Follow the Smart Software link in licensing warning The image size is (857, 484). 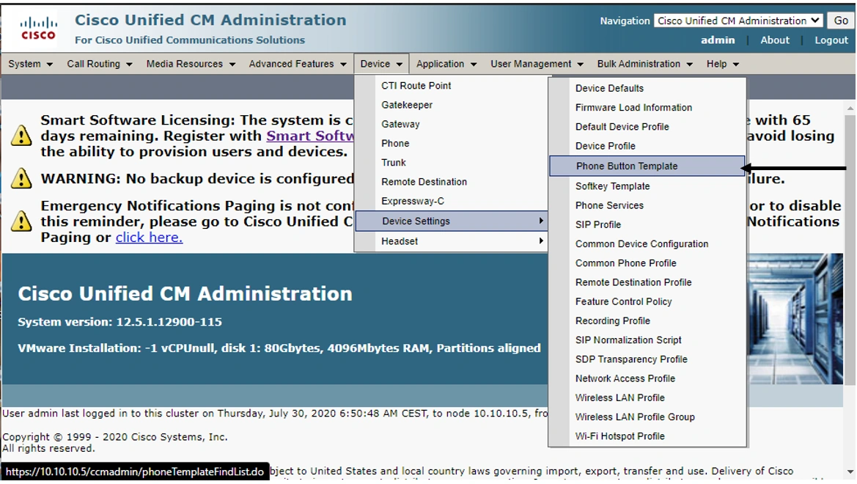[310, 136]
